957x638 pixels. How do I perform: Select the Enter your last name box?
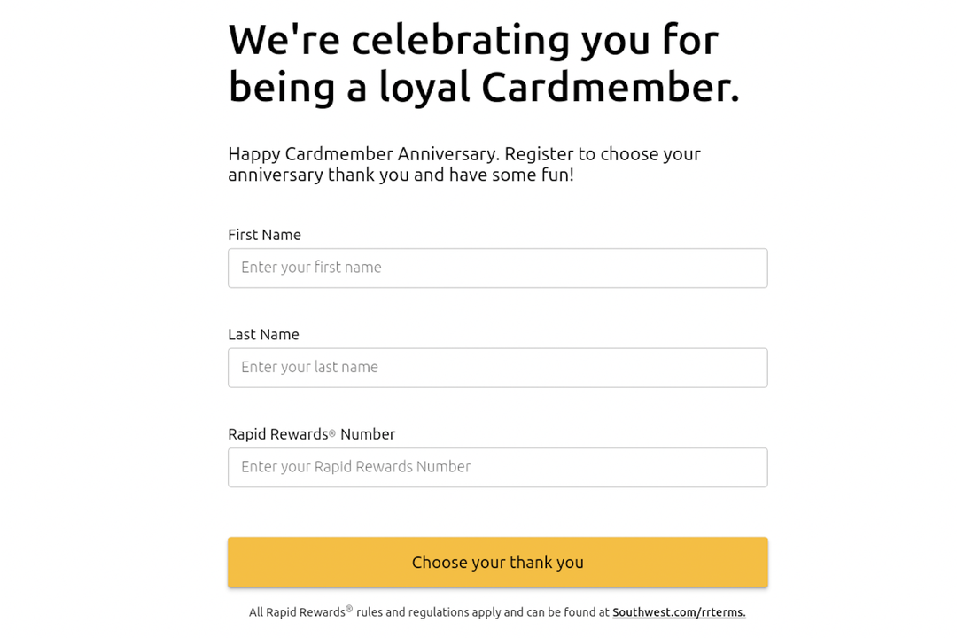(497, 367)
